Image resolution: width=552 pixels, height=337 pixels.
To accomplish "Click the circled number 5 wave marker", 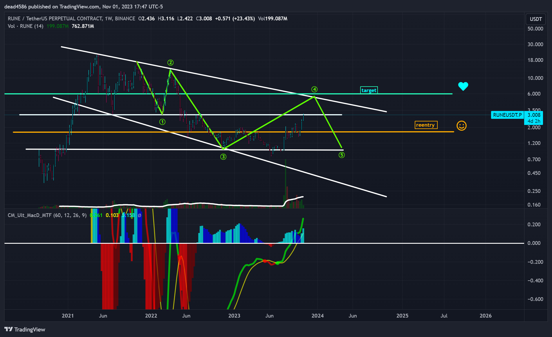I will point(342,155).
